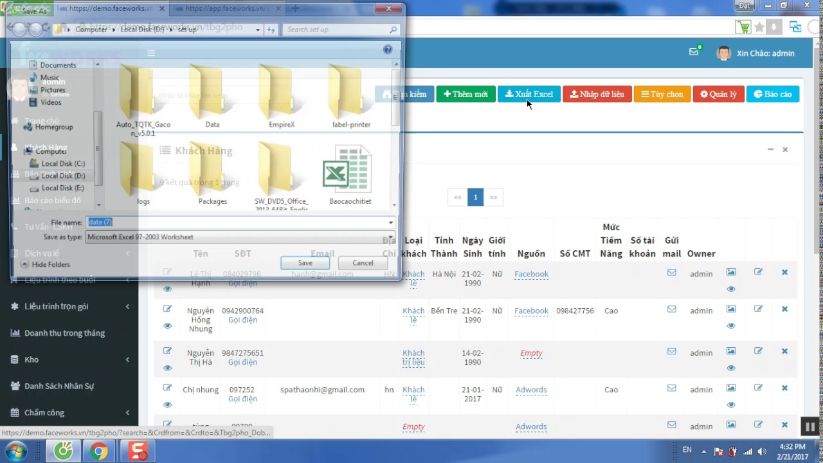View Chị nhung via left eye icon
The width and height of the screenshot is (823, 463).
tap(167, 404)
